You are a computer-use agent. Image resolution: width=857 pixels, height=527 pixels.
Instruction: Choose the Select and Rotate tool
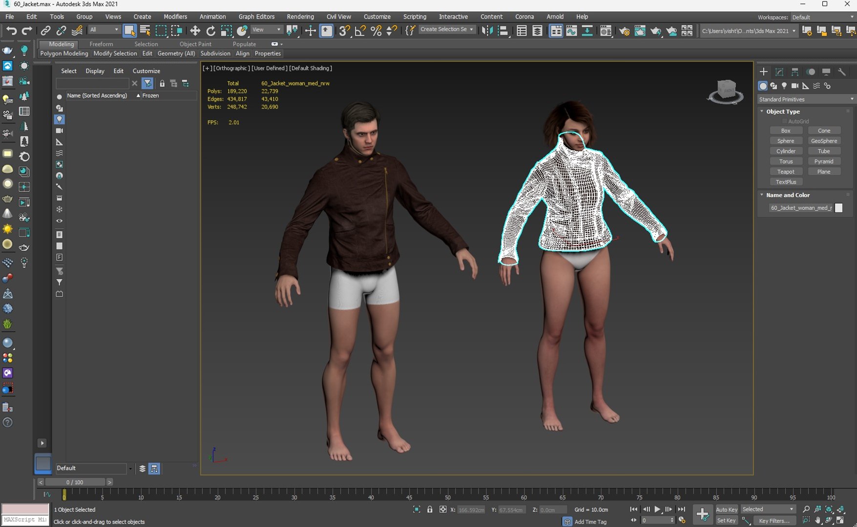click(x=210, y=31)
